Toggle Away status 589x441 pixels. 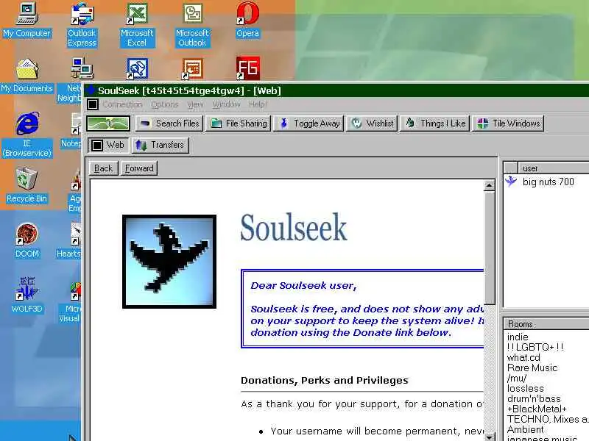[x=308, y=123]
